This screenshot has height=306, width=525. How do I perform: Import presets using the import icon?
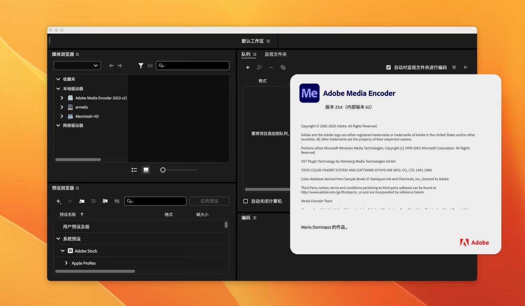[105, 201]
